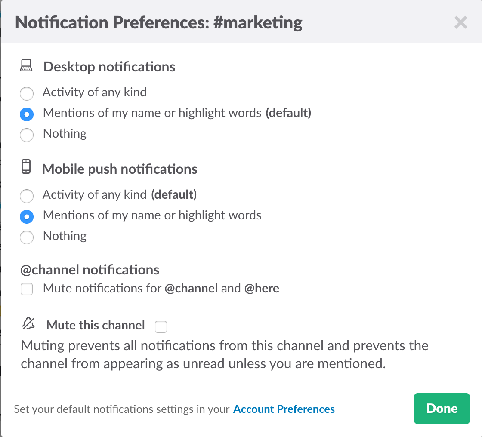
Task: Enable mute for @channel and @here notifications
Action: 27,289
